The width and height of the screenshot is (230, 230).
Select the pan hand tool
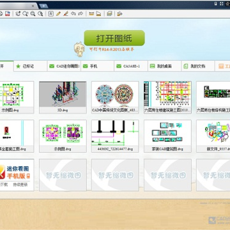click(x=19, y=14)
